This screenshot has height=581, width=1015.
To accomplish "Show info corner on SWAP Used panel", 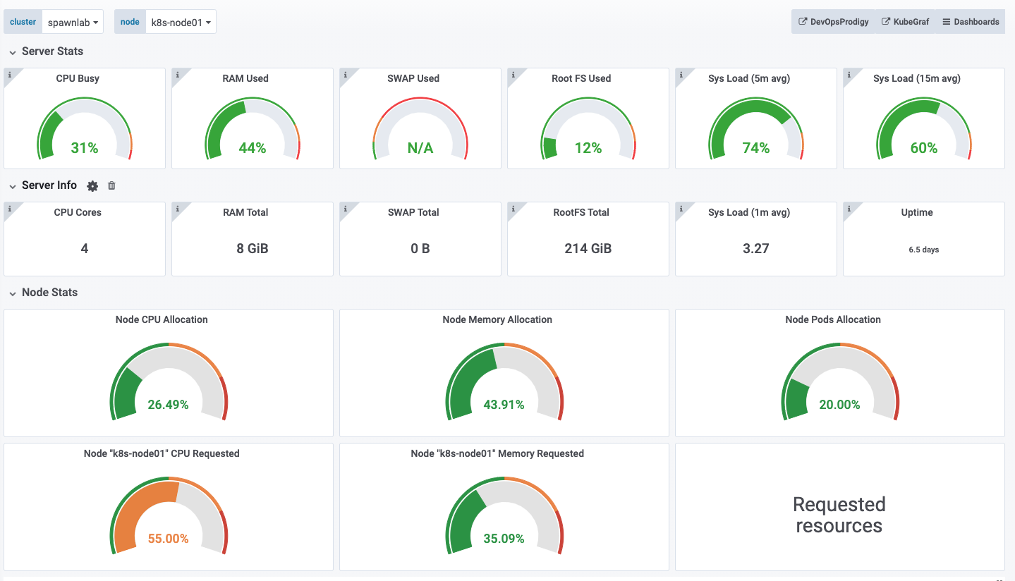I will (345, 74).
